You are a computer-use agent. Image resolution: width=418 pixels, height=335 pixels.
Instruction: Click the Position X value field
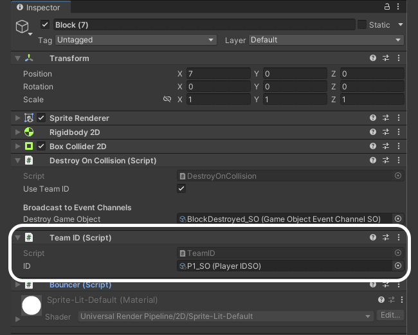(x=218, y=74)
